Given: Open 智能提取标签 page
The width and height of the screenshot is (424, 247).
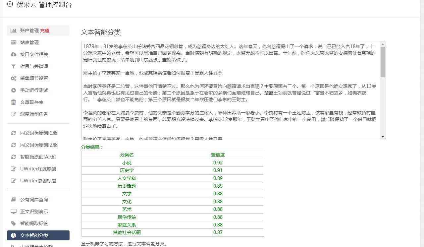Looking at the screenshot, I should (x=38, y=223).
